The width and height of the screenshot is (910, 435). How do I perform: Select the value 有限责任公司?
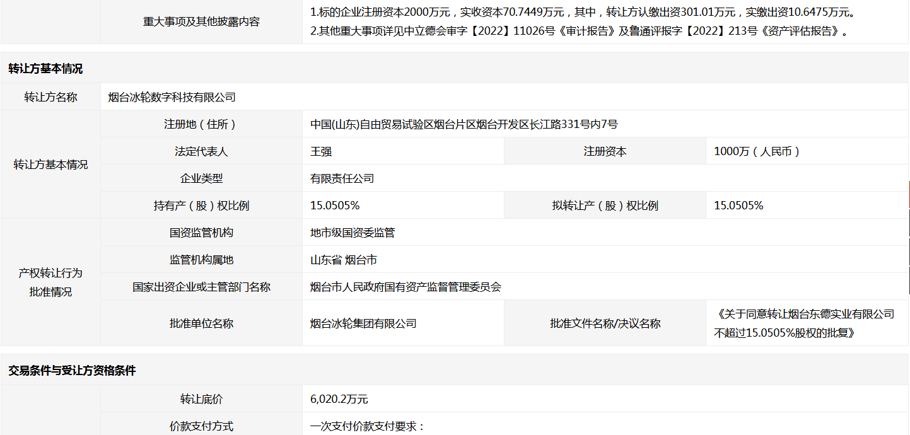click(x=342, y=178)
